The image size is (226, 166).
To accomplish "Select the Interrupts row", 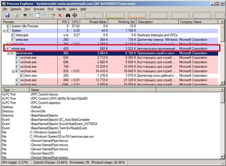I will pyautogui.click(x=110, y=35).
